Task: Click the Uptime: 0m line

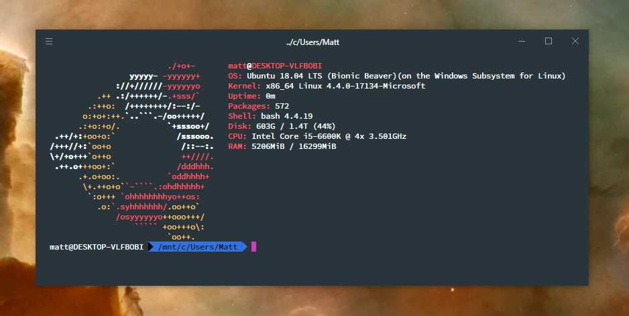Action: pyautogui.click(x=251, y=96)
